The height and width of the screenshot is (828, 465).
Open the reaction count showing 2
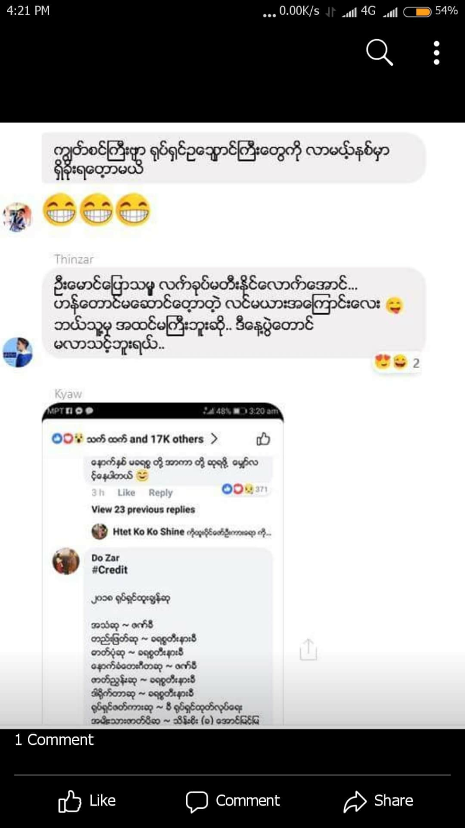coord(398,362)
